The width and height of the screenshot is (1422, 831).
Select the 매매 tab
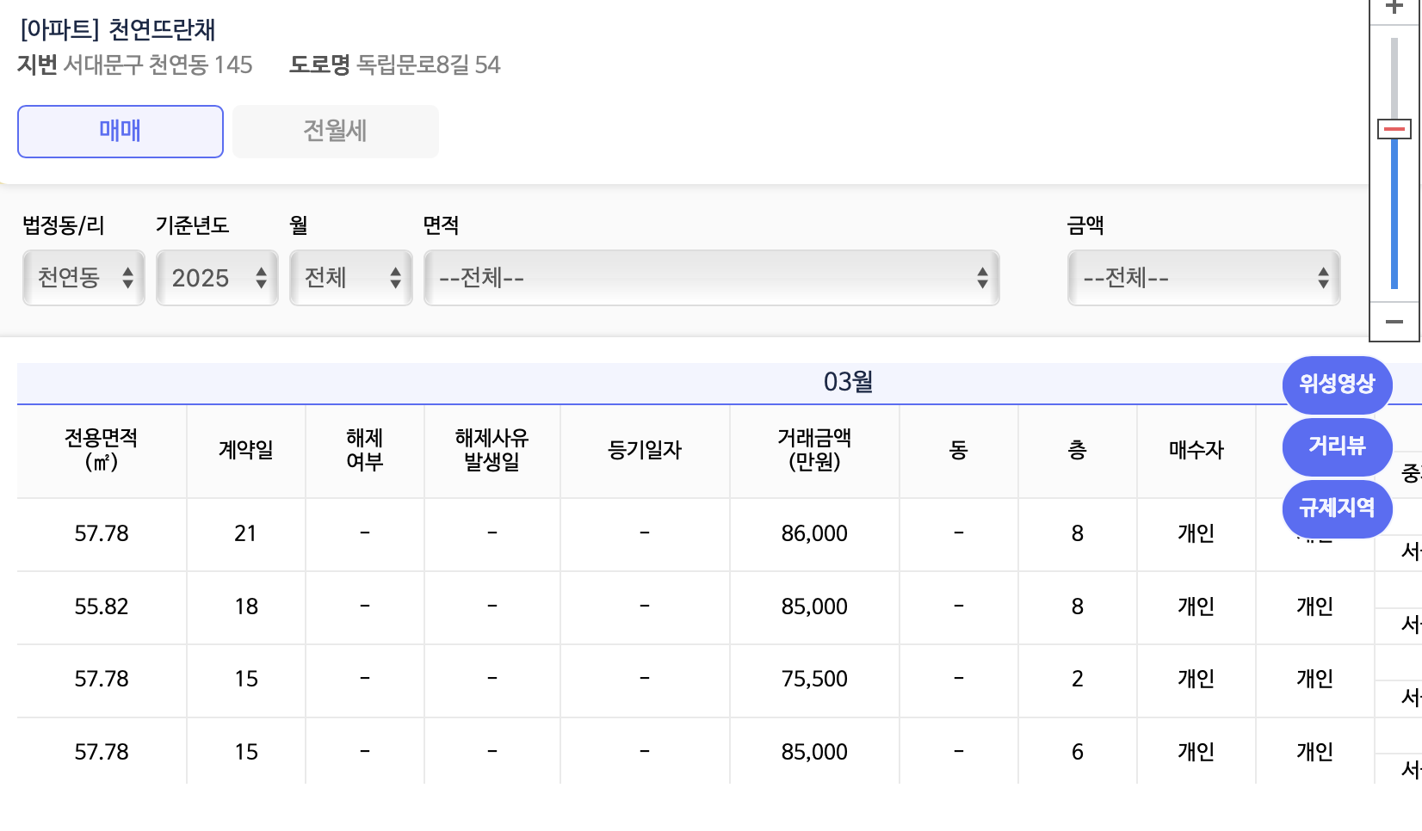121,132
